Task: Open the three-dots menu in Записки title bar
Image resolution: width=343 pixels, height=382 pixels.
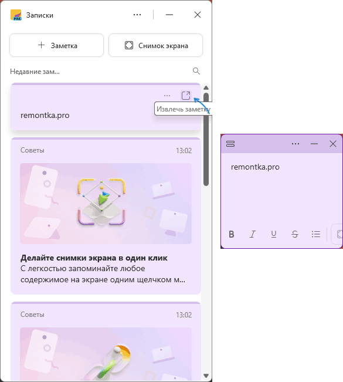Action: [137, 15]
